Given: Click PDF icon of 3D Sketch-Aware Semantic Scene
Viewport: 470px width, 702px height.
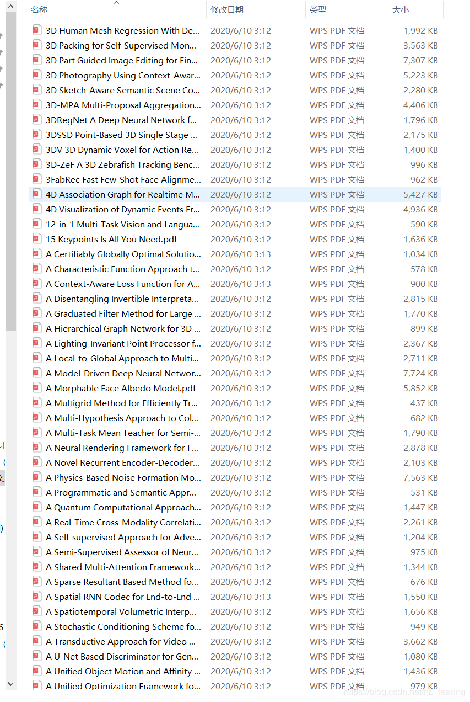Looking at the screenshot, I should [36, 90].
